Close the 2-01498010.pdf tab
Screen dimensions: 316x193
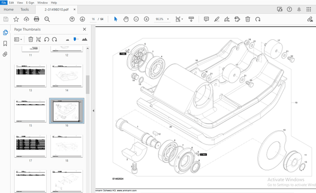coord(74,10)
